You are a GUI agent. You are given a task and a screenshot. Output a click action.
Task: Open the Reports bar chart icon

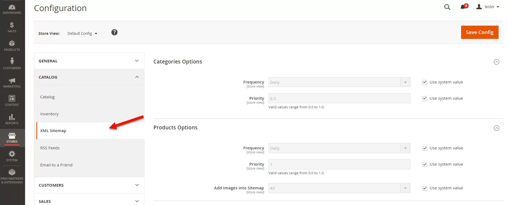(x=12, y=117)
